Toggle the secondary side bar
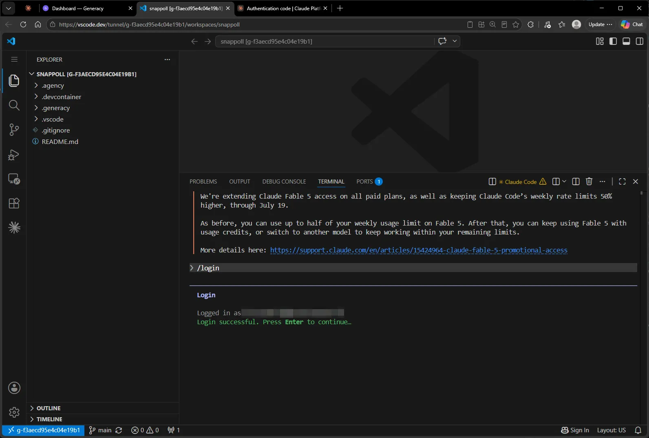This screenshot has height=438, width=649. coord(640,41)
